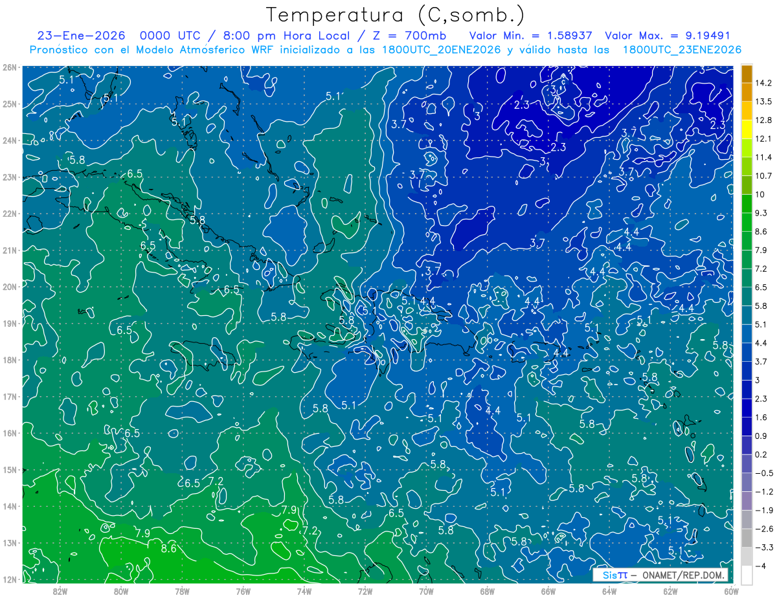The height and width of the screenshot is (600, 777).
Task: Click the '76W' longitude axis label
Action: coord(243,591)
